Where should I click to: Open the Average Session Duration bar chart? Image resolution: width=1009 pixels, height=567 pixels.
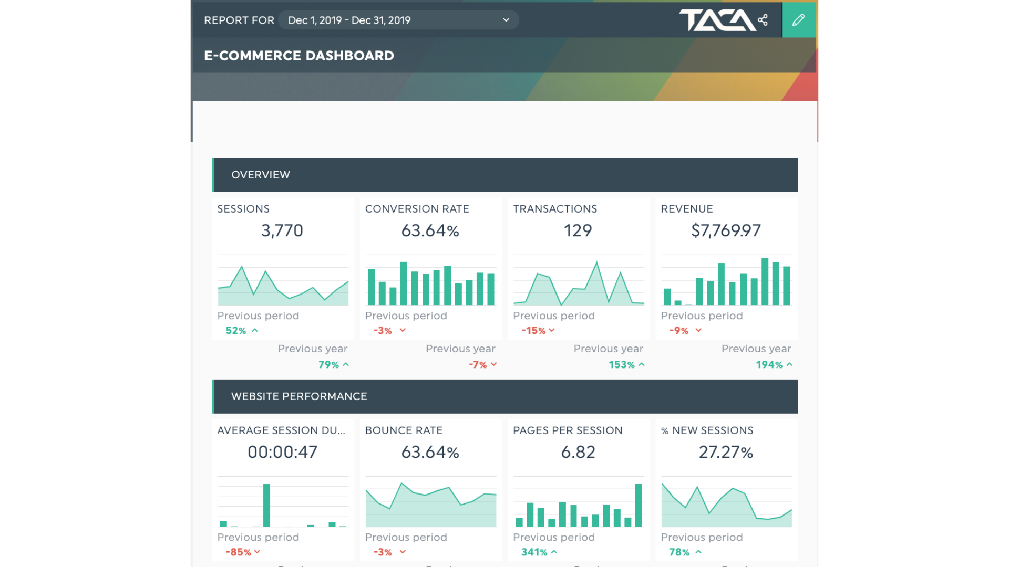click(283, 502)
